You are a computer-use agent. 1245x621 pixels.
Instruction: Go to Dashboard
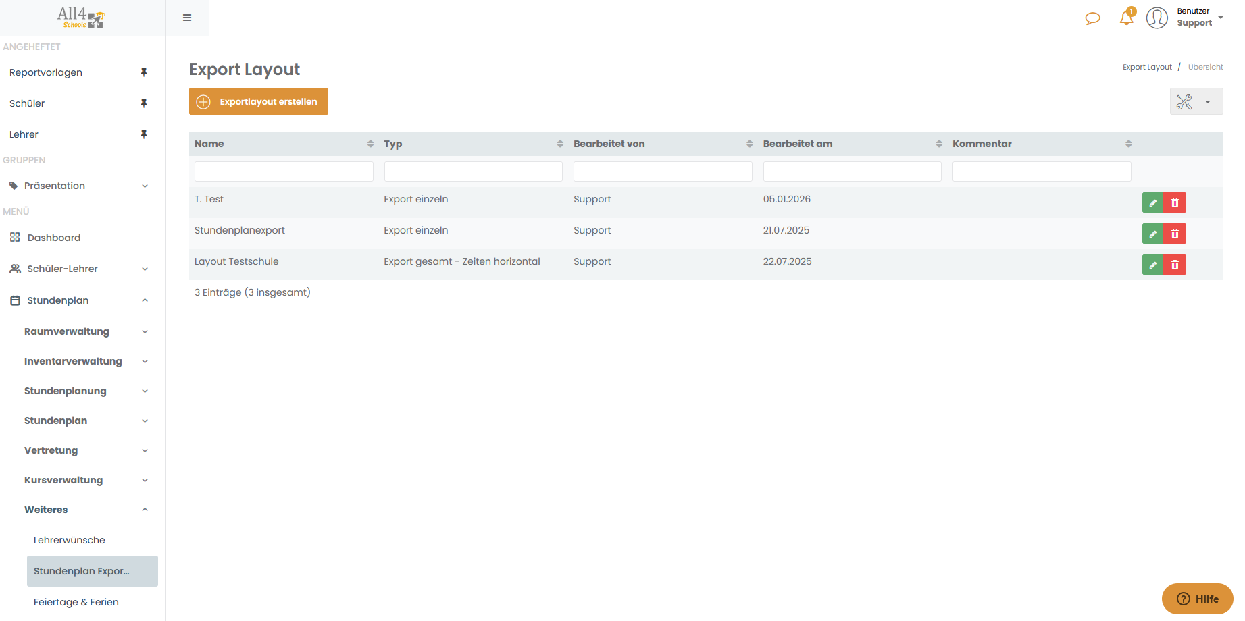click(54, 238)
